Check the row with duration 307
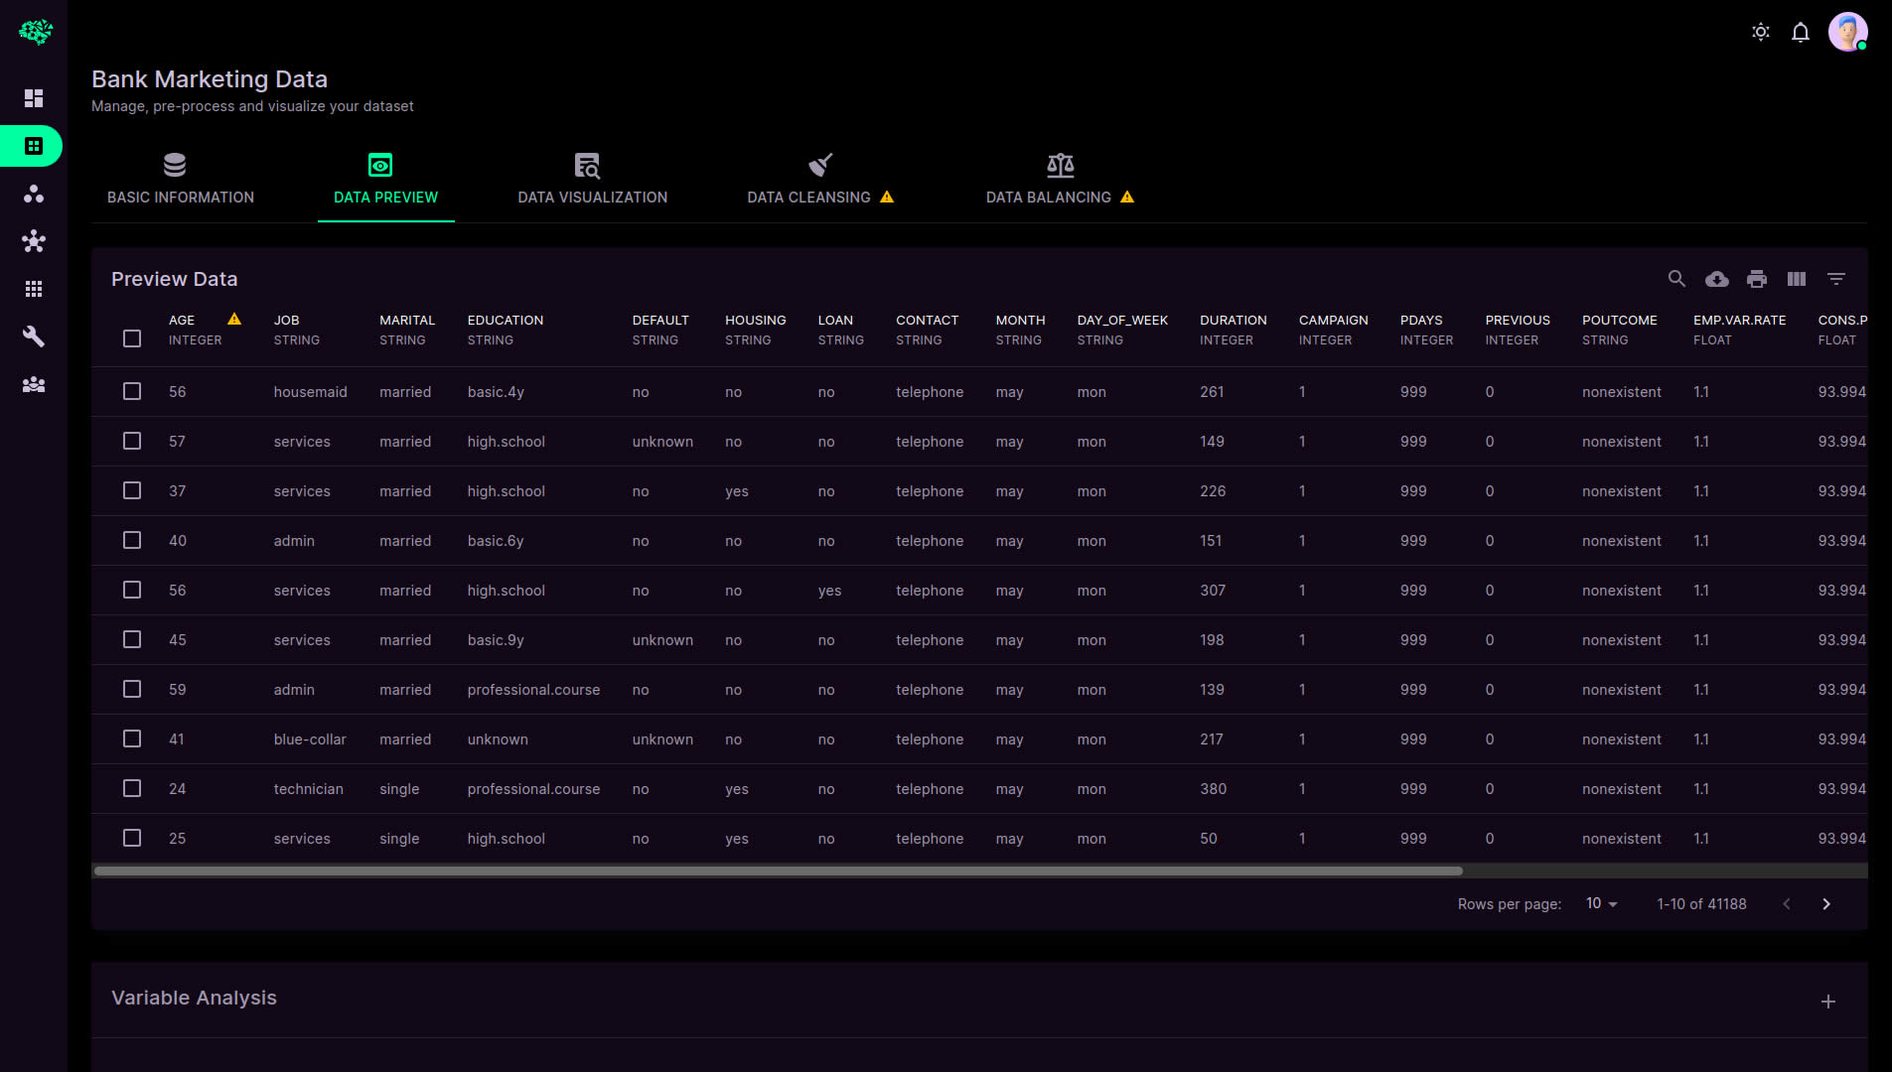 132,590
